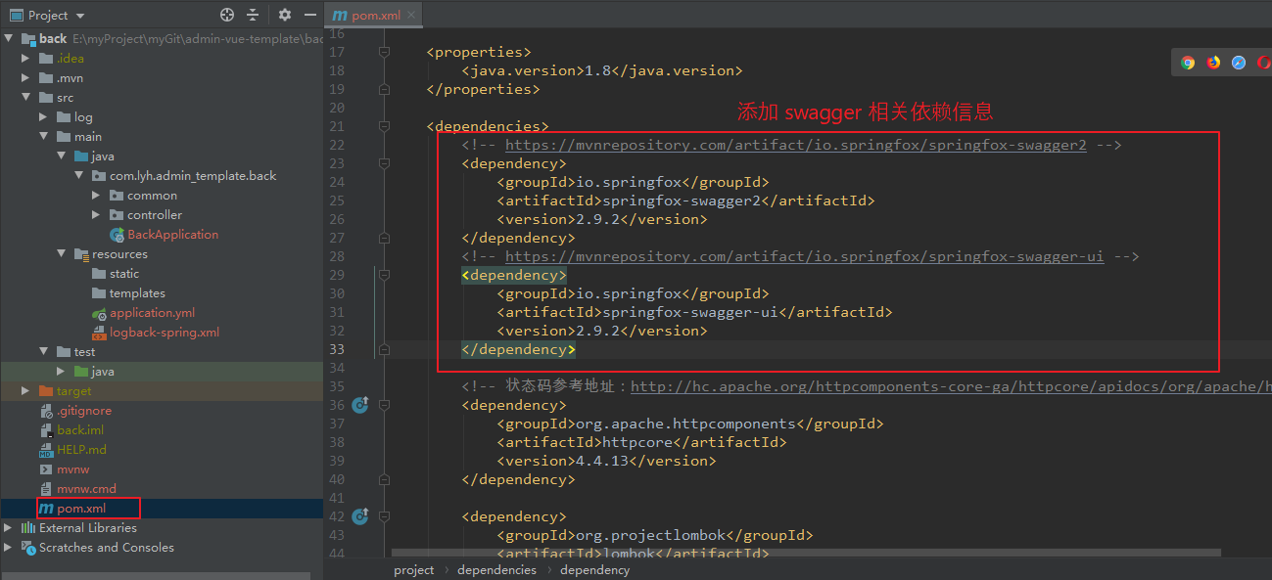1272x580 pixels.
Task: Close the pom.xml editor tab
Action: tap(412, 16)
